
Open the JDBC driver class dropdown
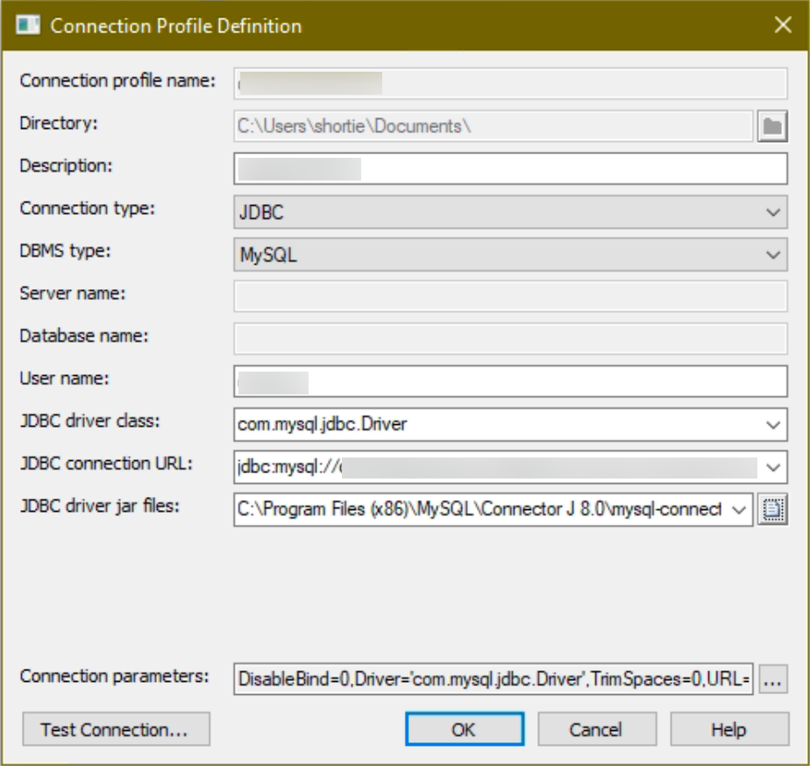[x=772, y=425]
